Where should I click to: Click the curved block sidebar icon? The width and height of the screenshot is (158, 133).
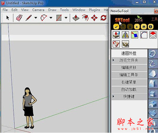point(153,84)
